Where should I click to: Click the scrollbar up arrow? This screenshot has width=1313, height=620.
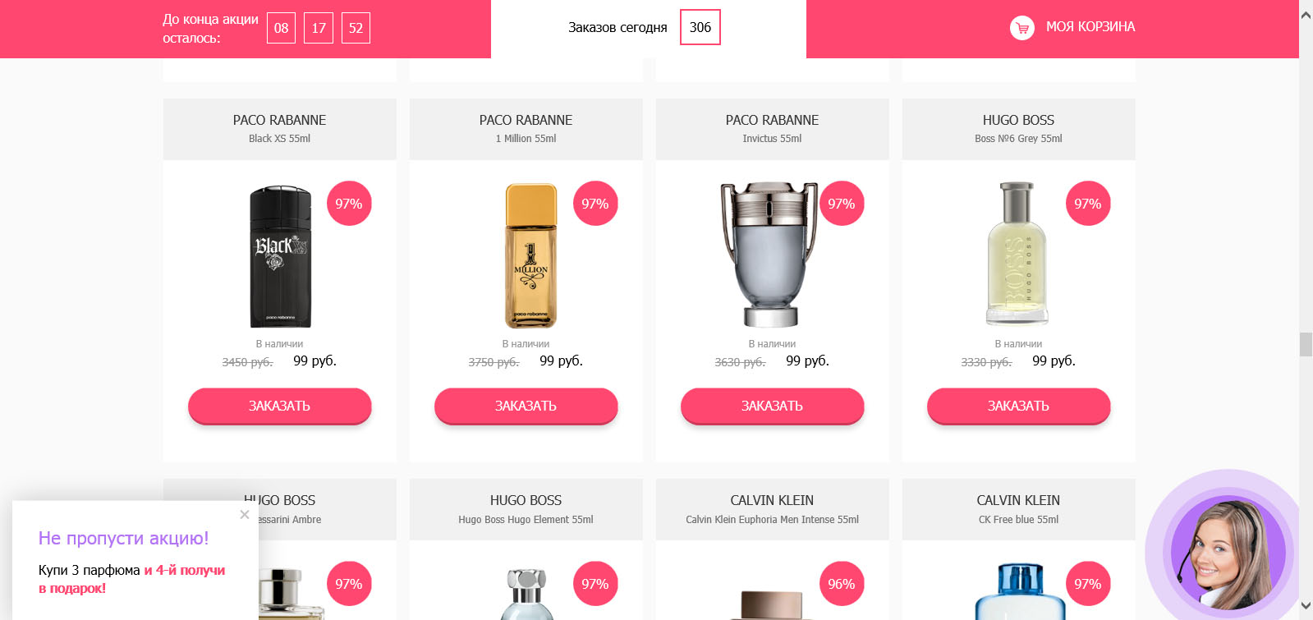pos(1306,14)
